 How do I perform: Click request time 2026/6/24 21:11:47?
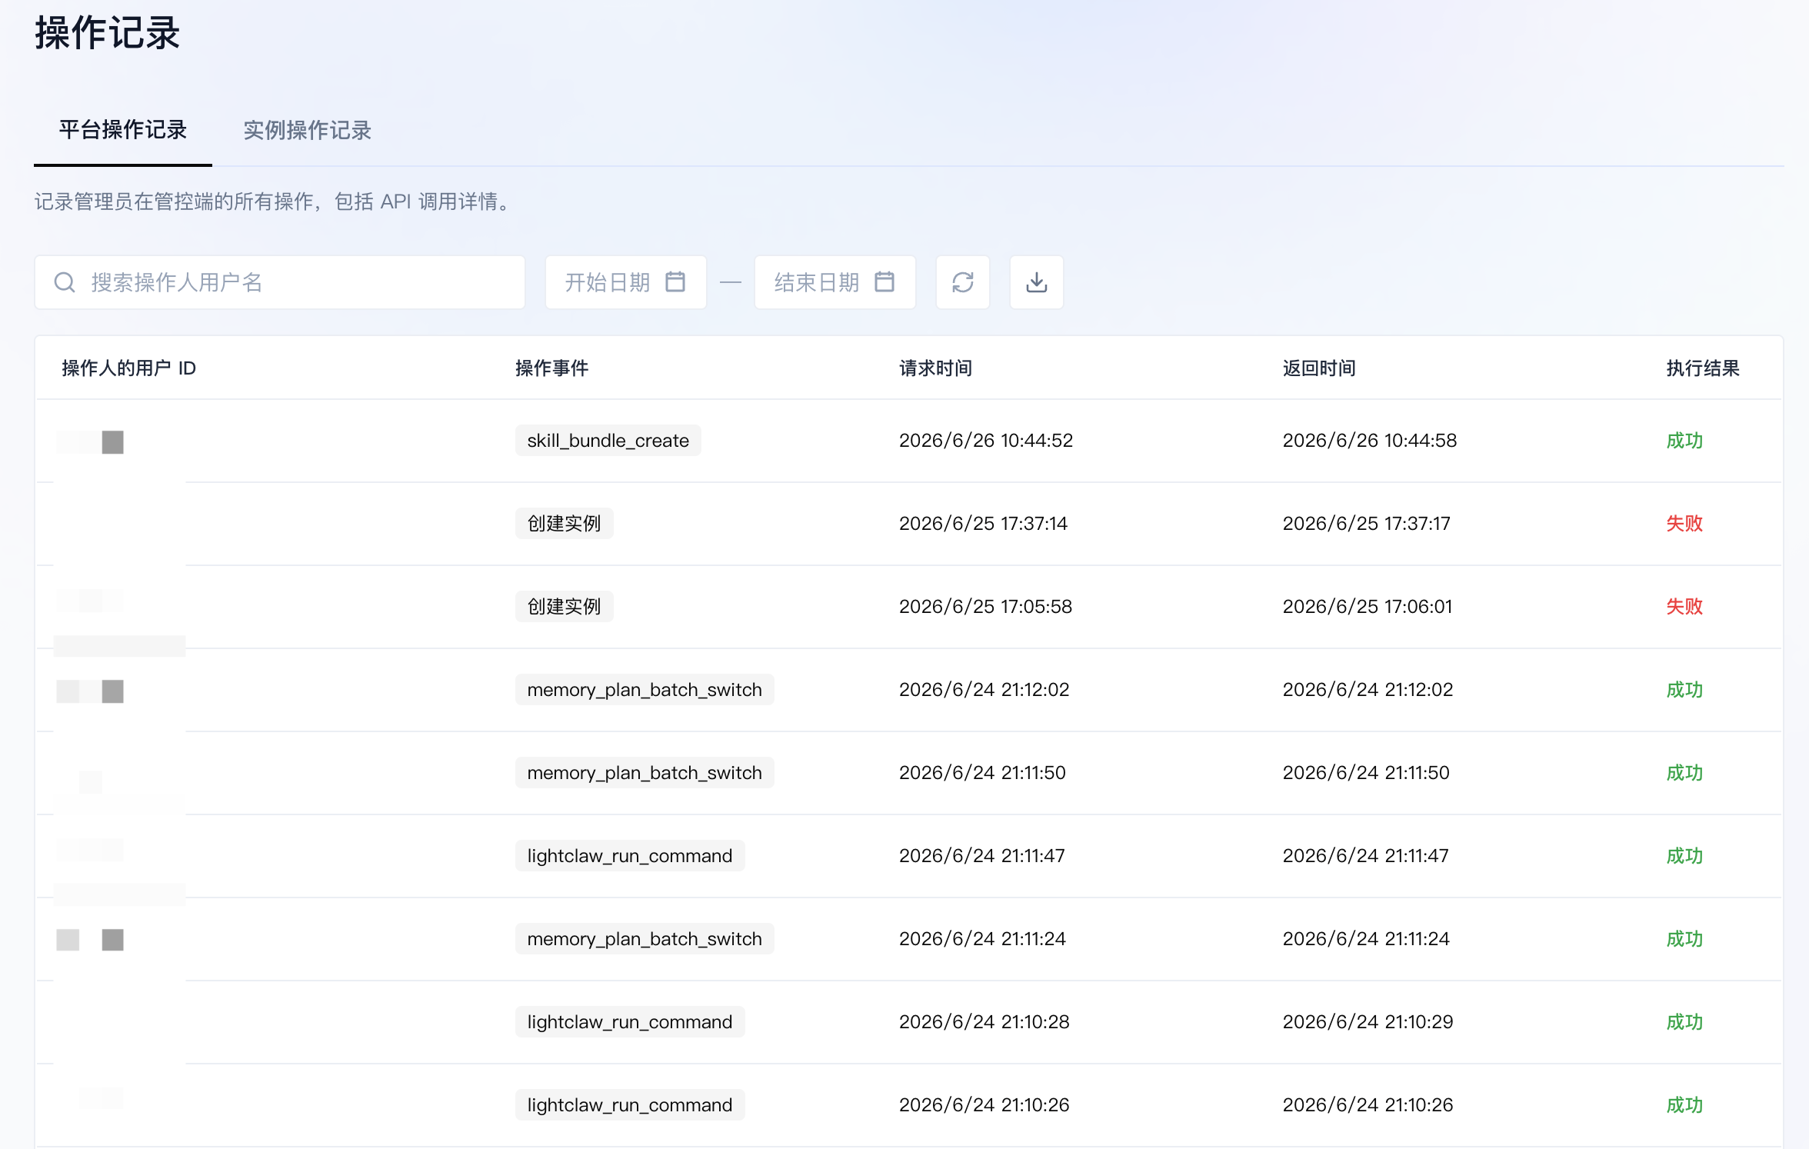pyautogui.click(x=981, y=856)
